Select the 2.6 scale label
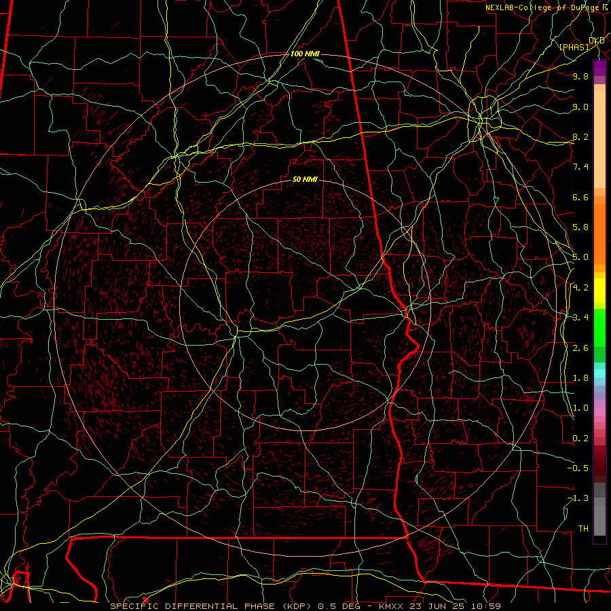The image size is (611, 611). [580, 348]
